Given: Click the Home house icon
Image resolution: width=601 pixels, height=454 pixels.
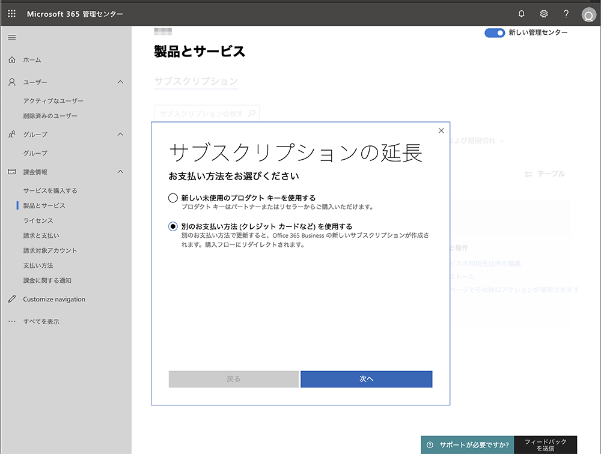Looking at the screenshot, I should [x=12, y=60].
